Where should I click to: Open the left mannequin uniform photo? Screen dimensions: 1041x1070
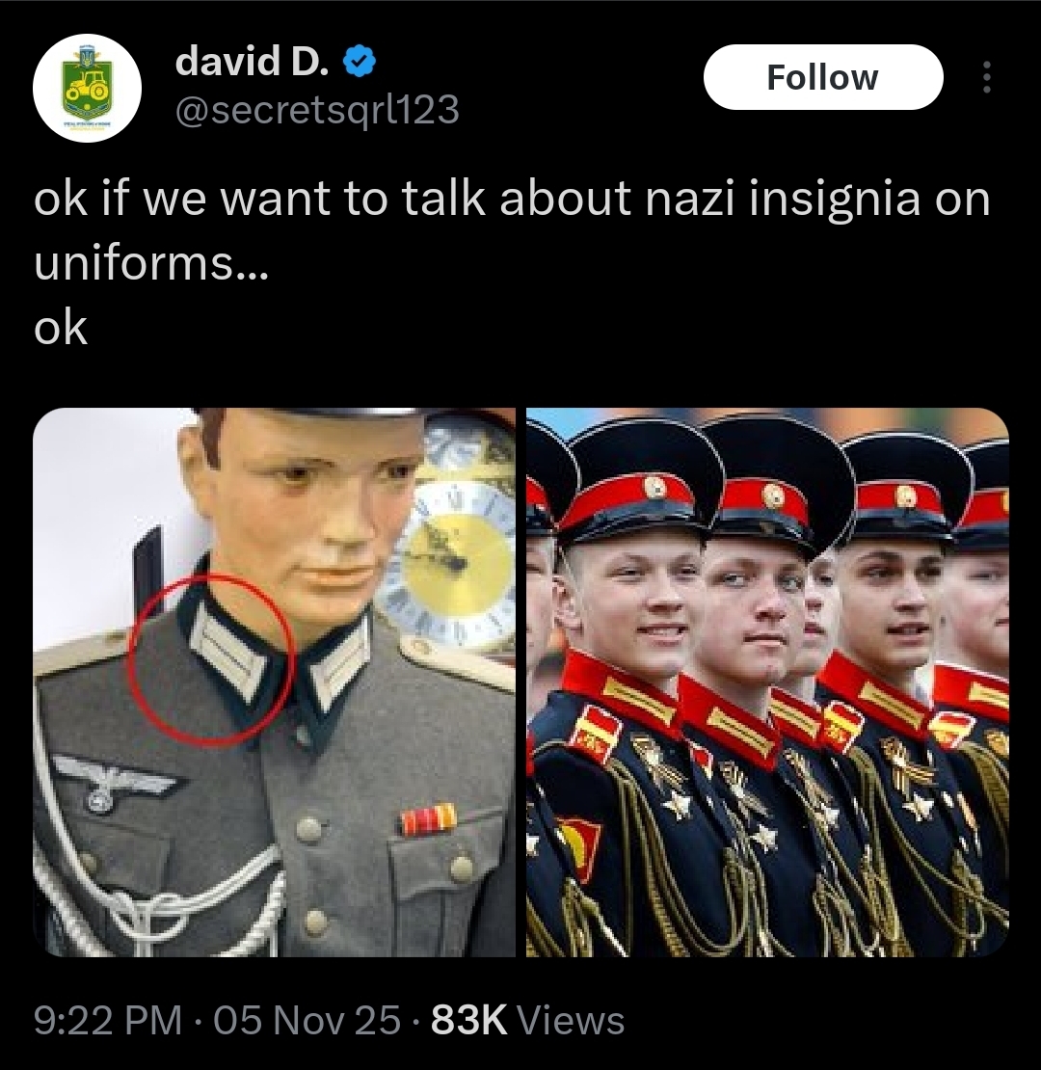pyautogui.click(x=275, y=682)
